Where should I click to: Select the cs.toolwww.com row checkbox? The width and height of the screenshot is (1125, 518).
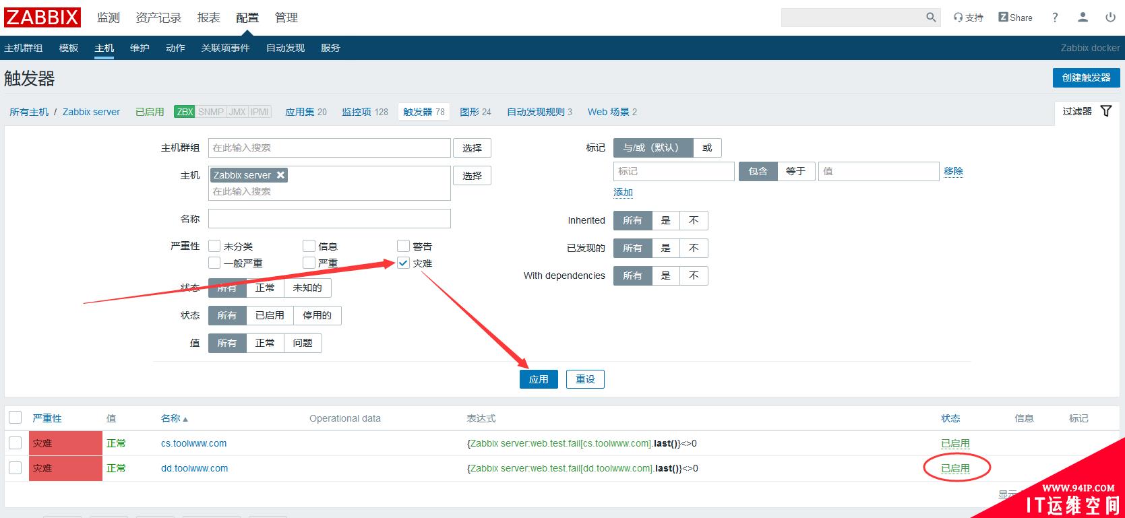16,443
